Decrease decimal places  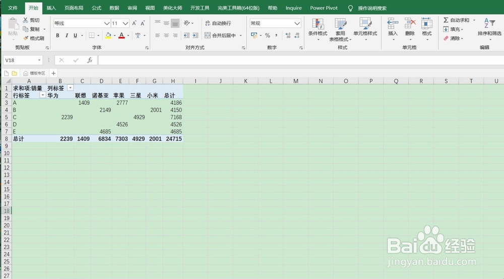tap(297, 35)
